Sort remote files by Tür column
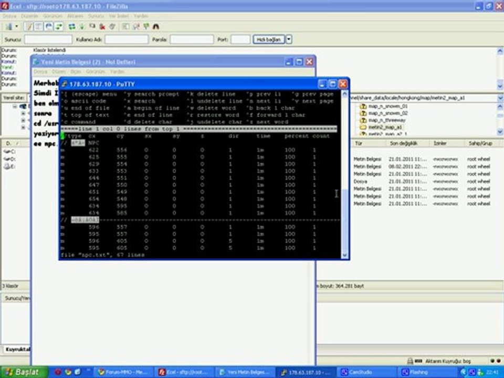Viewport: 504px width, 378px height. pyautogui.click(x=369, y=143)
